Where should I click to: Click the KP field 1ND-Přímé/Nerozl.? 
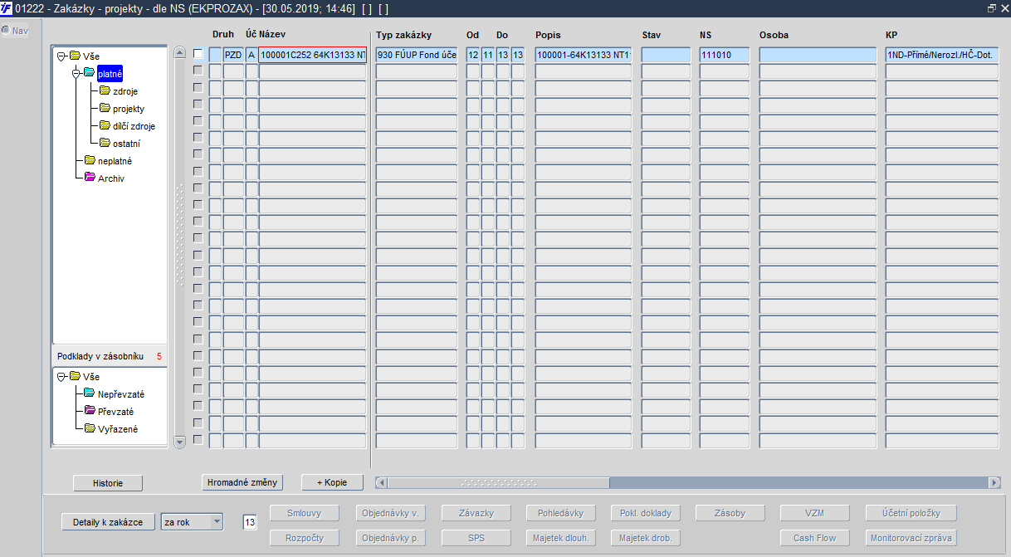(943, 55)
